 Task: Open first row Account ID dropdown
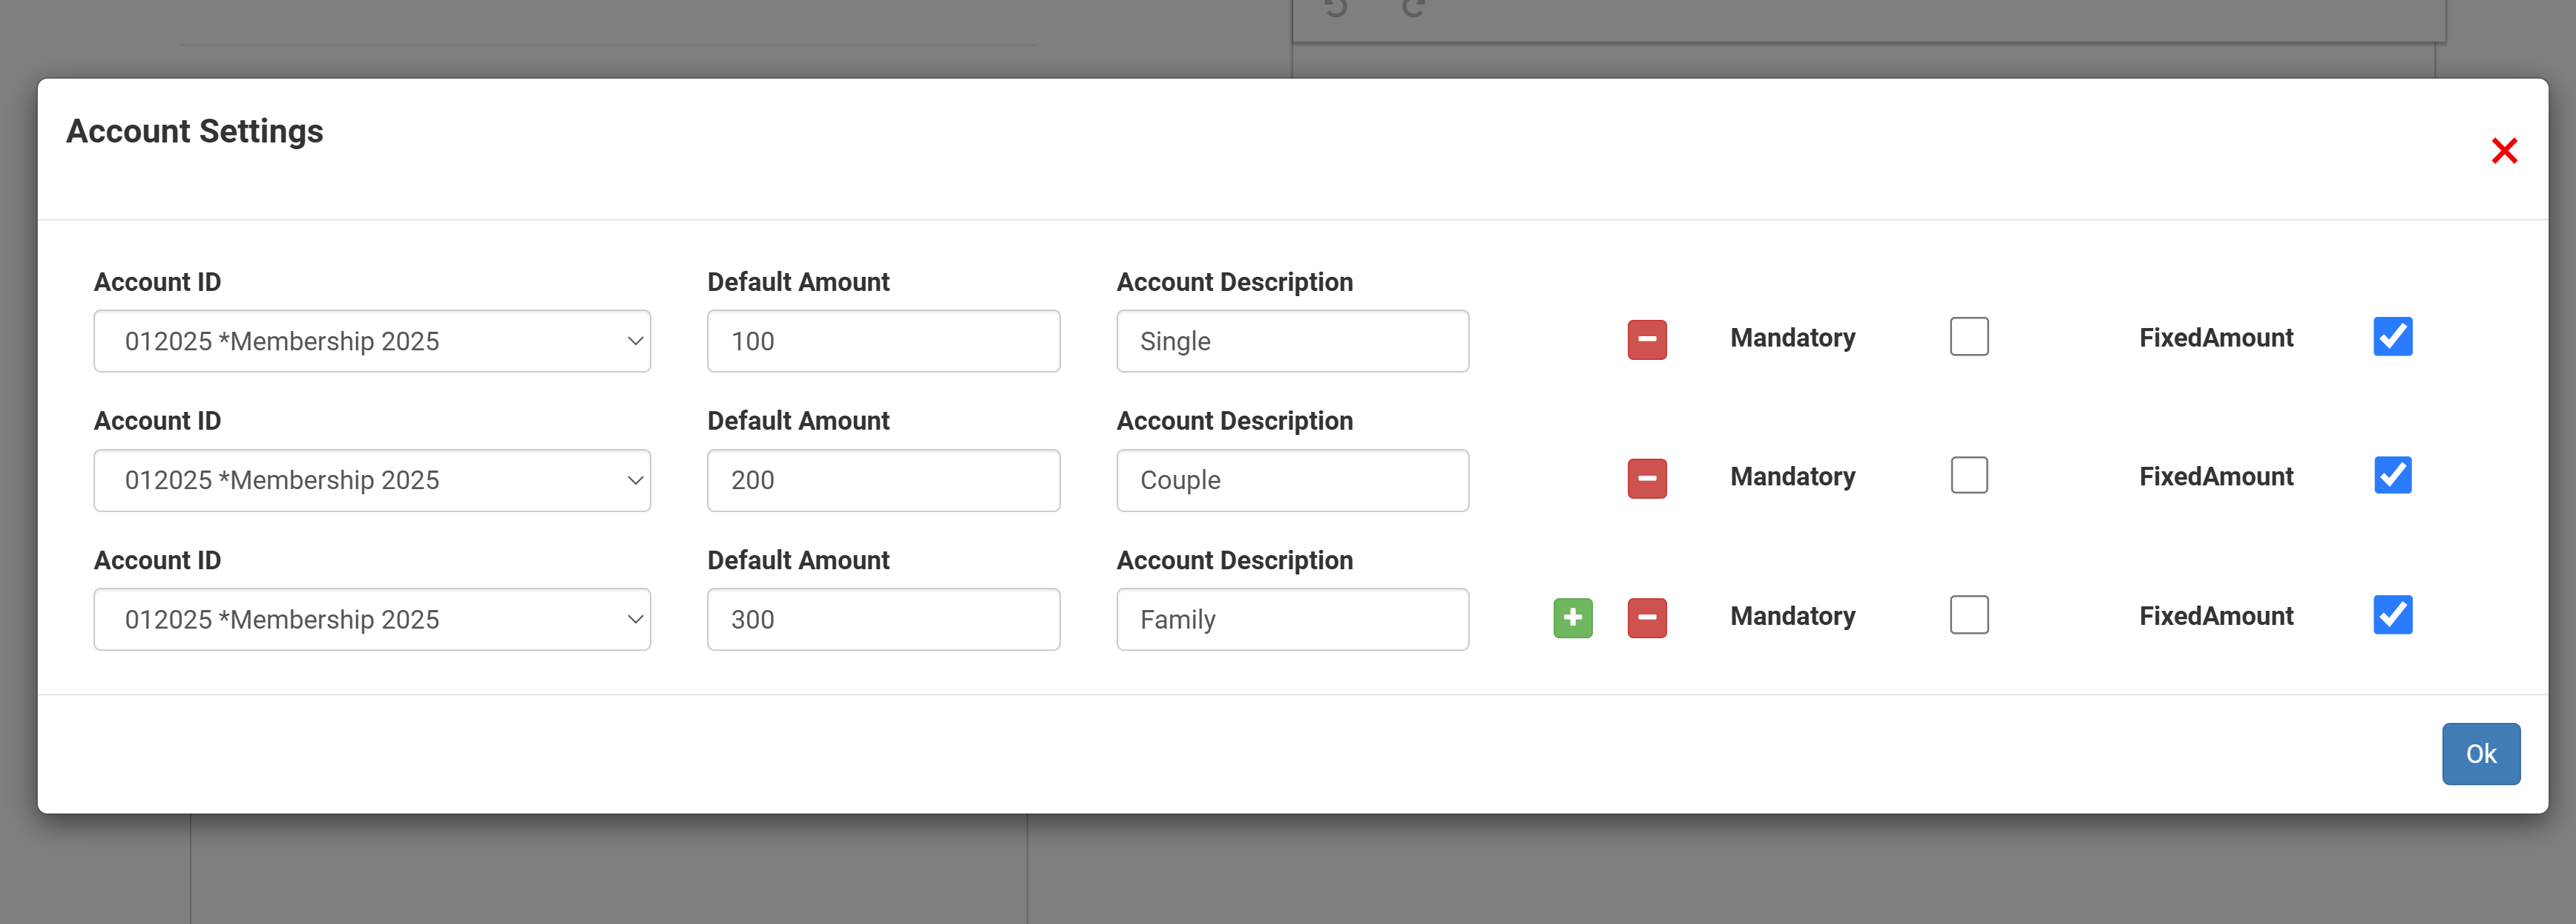pyautogui.click(x=371, y=341)
